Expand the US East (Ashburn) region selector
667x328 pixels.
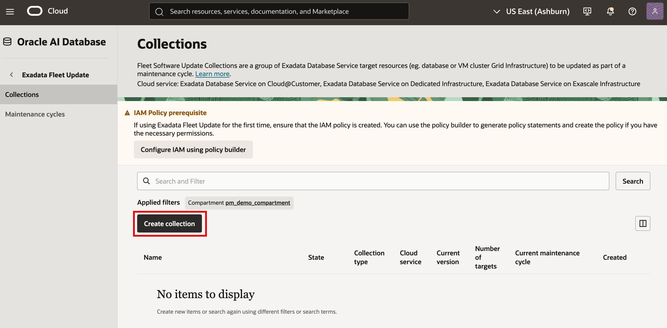point(532,11)
